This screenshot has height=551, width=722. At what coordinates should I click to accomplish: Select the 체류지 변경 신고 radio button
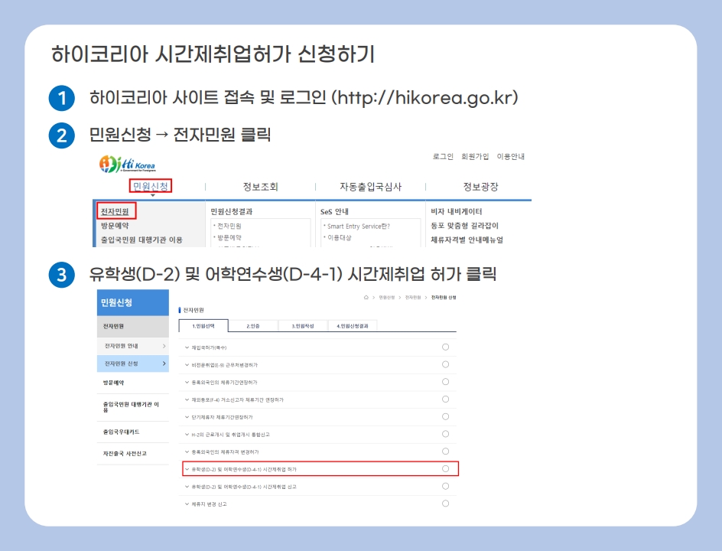point(445,504)
